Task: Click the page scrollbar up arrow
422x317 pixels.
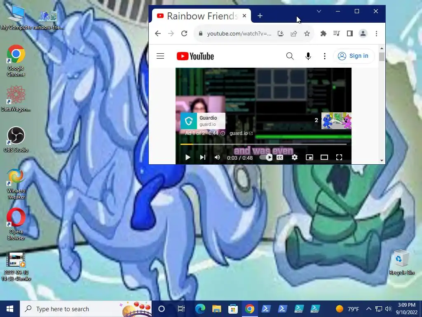Action: (382, 48)
